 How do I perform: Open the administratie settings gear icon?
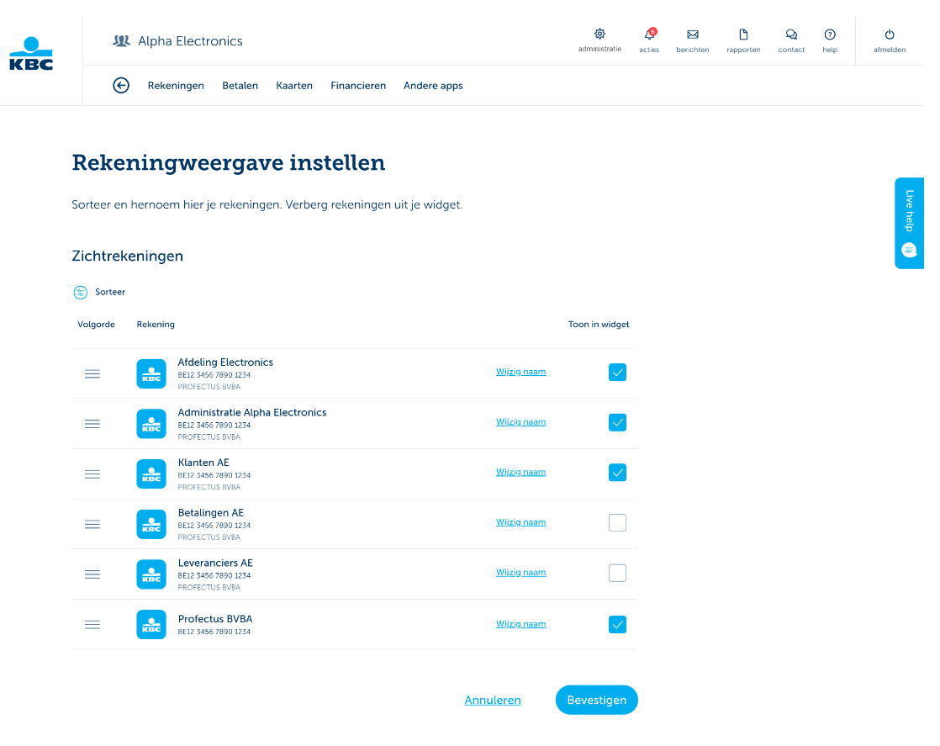(599, 35)
